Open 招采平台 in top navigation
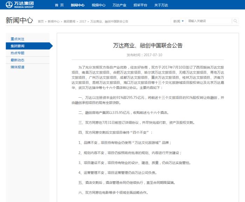This screenshot has height=202, width=245. click(140, 5)
